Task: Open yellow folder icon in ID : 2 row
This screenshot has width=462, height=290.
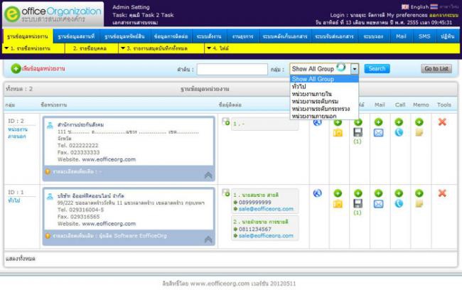Action: click(x=338, y=133)
